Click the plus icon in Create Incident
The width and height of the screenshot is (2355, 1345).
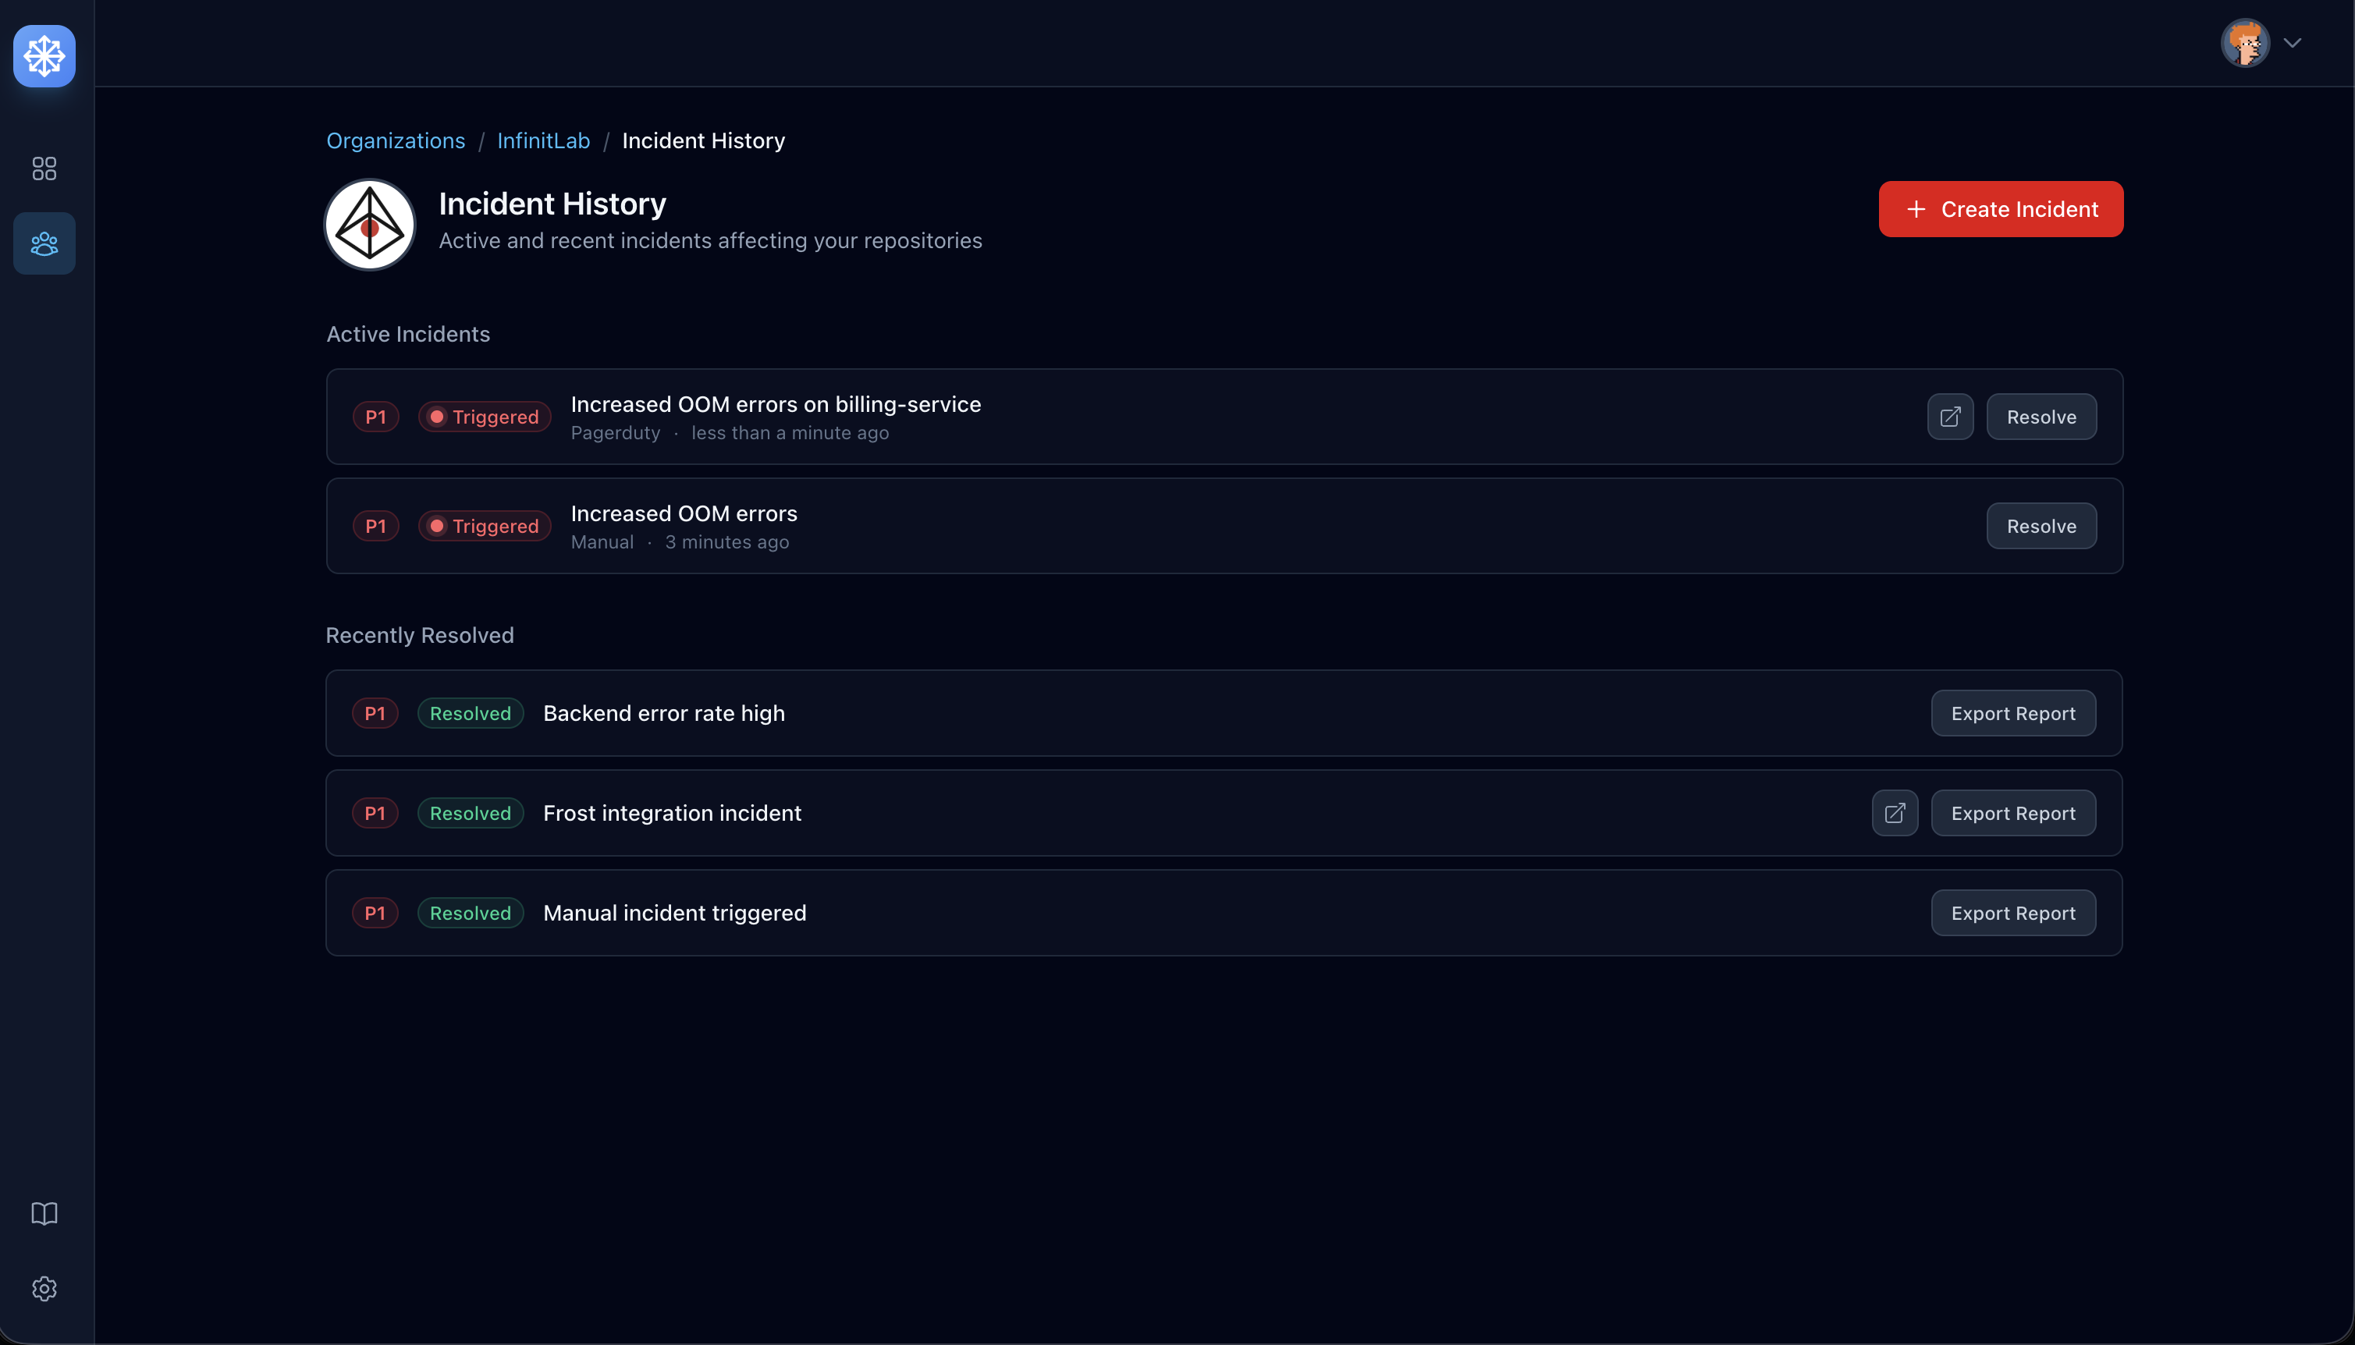[x=1916, y=210]
